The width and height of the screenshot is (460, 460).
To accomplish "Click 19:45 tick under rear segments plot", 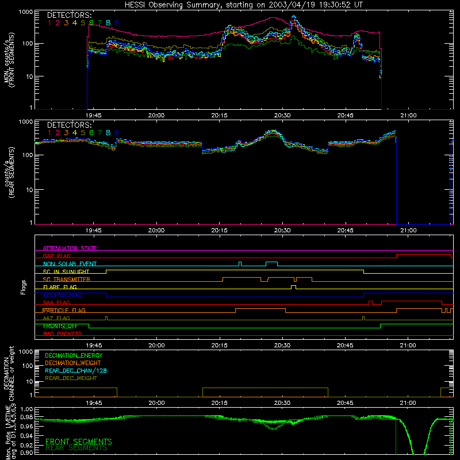I will (x=94, y=231).
